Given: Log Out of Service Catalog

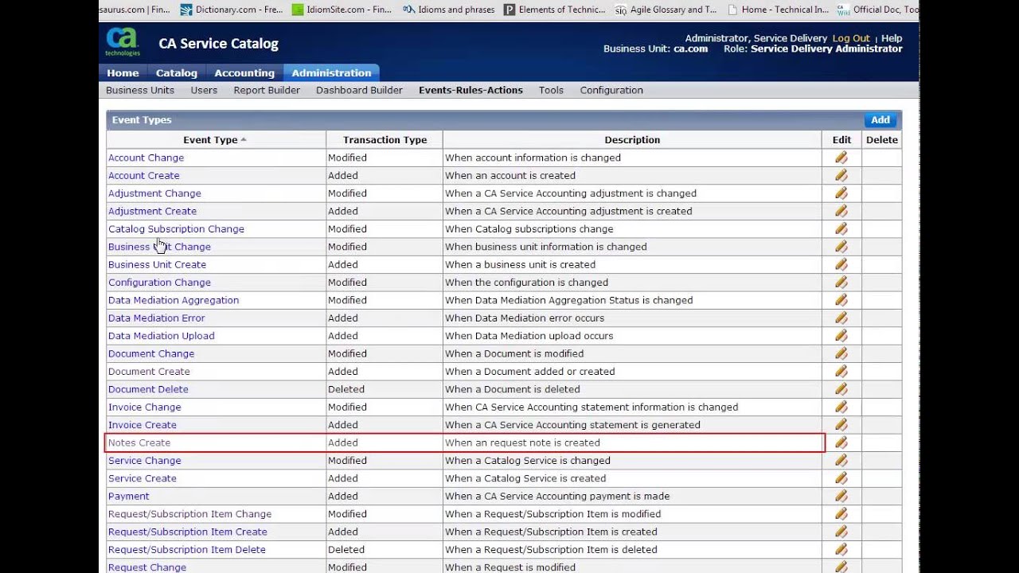Looking at the screenshot, I should pos(851,38).
